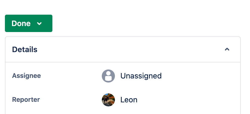
Task: Click the Assignee field label
Action: click(26, 76)
